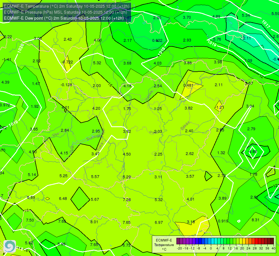Click the Zala county label
The width and height of the screenshot is (279, 256).
(x=72, y=149)
